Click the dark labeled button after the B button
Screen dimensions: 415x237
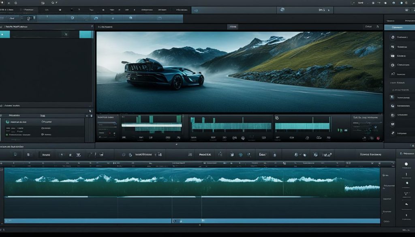[x=45, y=155]
